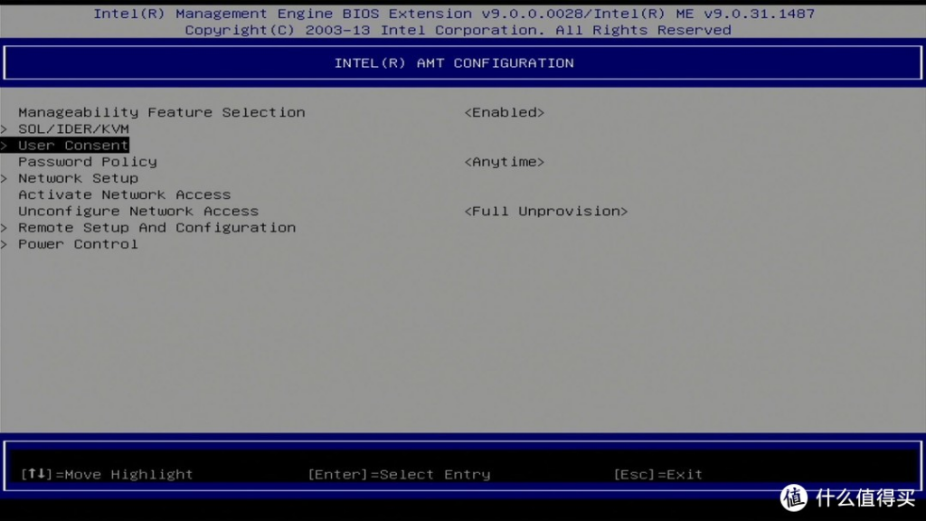Choose Activate Network Access
This screenshot has width=926, height=521.
[x=124, y=195]
